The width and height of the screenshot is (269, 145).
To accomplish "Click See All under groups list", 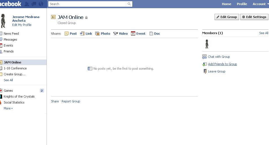I will point(8,80).
